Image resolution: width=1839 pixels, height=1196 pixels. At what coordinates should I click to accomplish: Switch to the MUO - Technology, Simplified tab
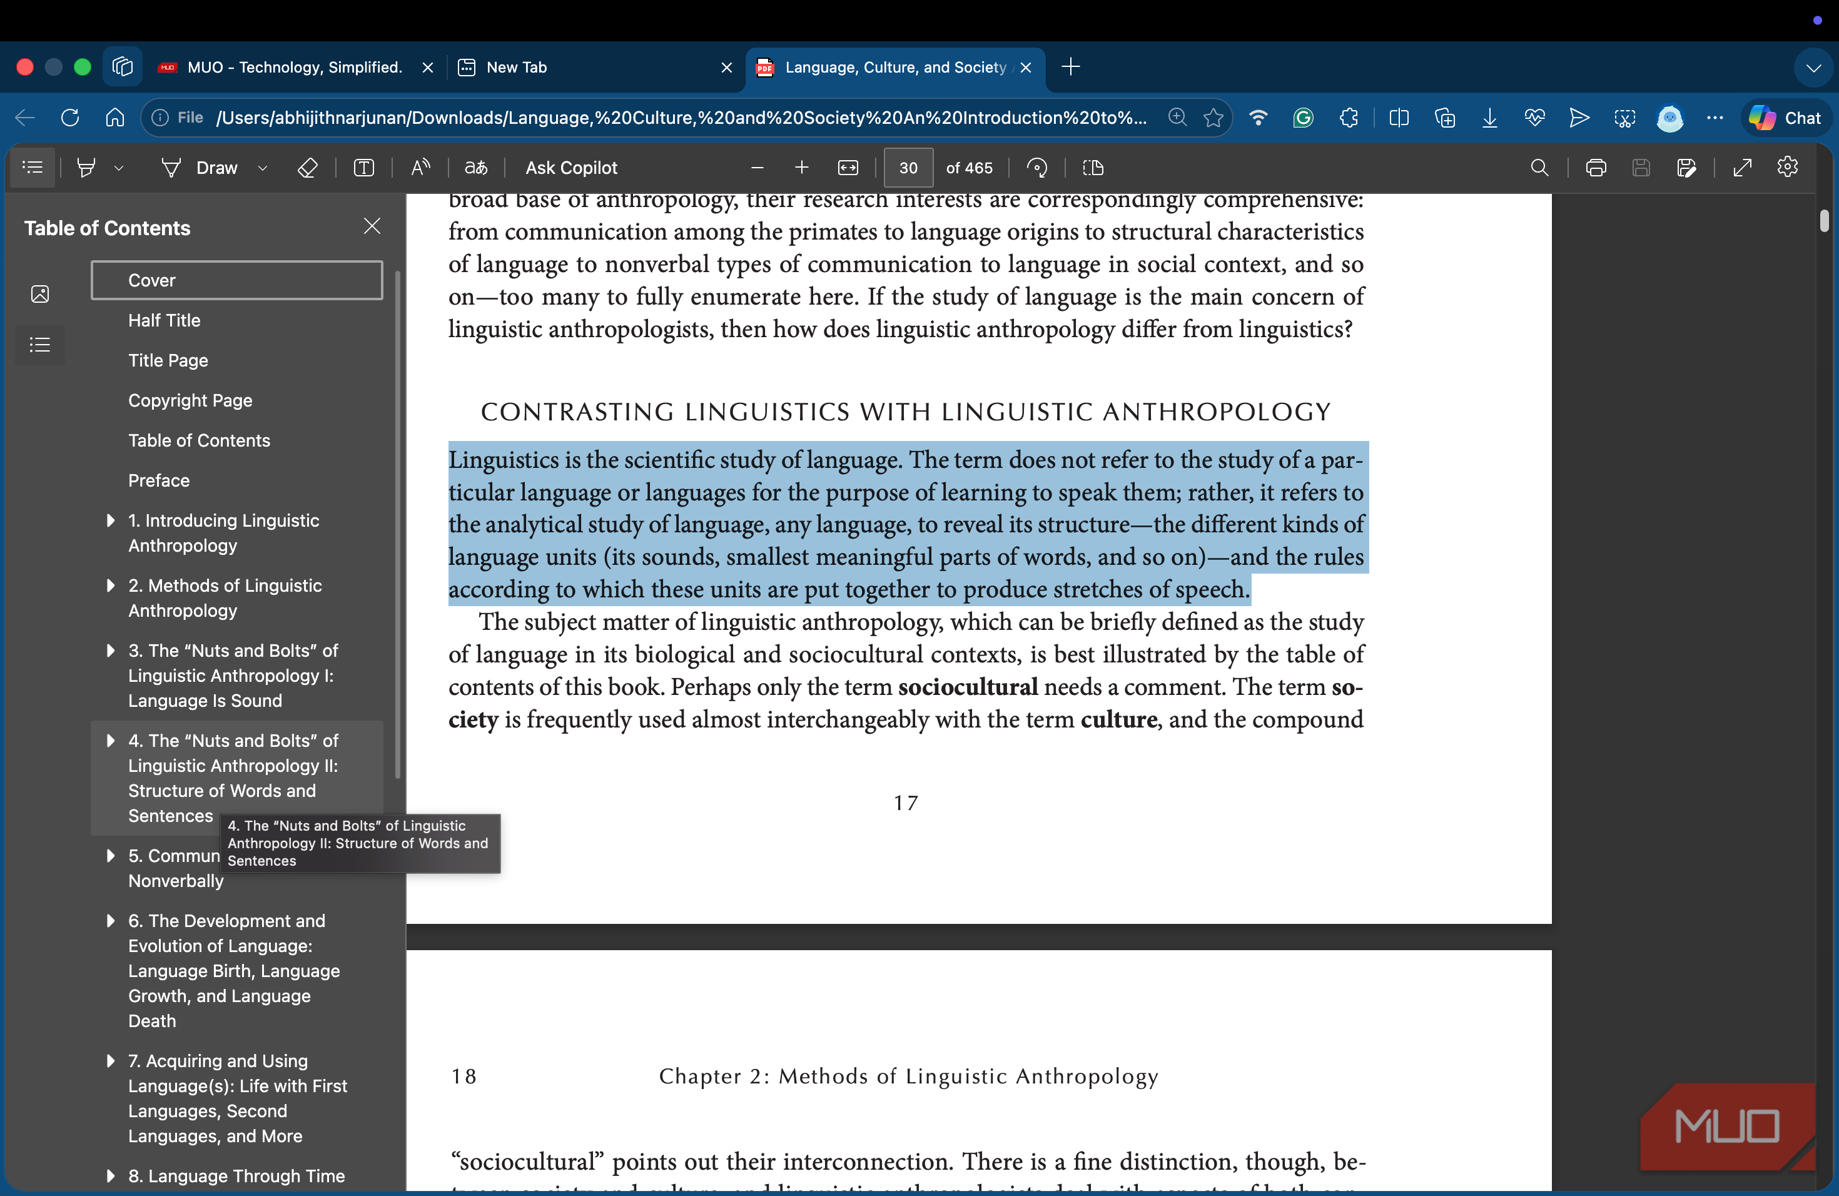pyautogui.click(x=295, y=67)
